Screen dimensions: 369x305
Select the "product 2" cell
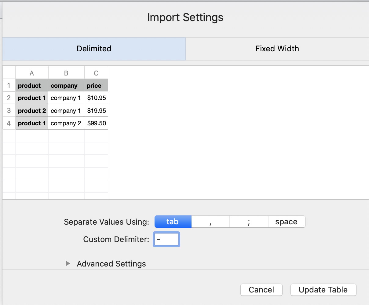point(32,111)
